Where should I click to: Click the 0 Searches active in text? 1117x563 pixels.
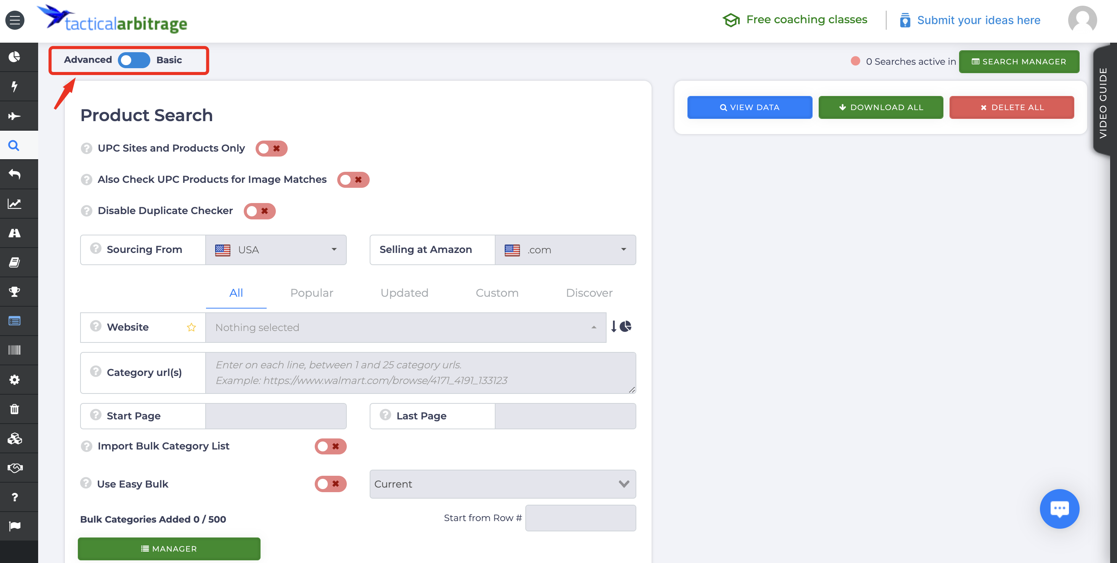911,61
